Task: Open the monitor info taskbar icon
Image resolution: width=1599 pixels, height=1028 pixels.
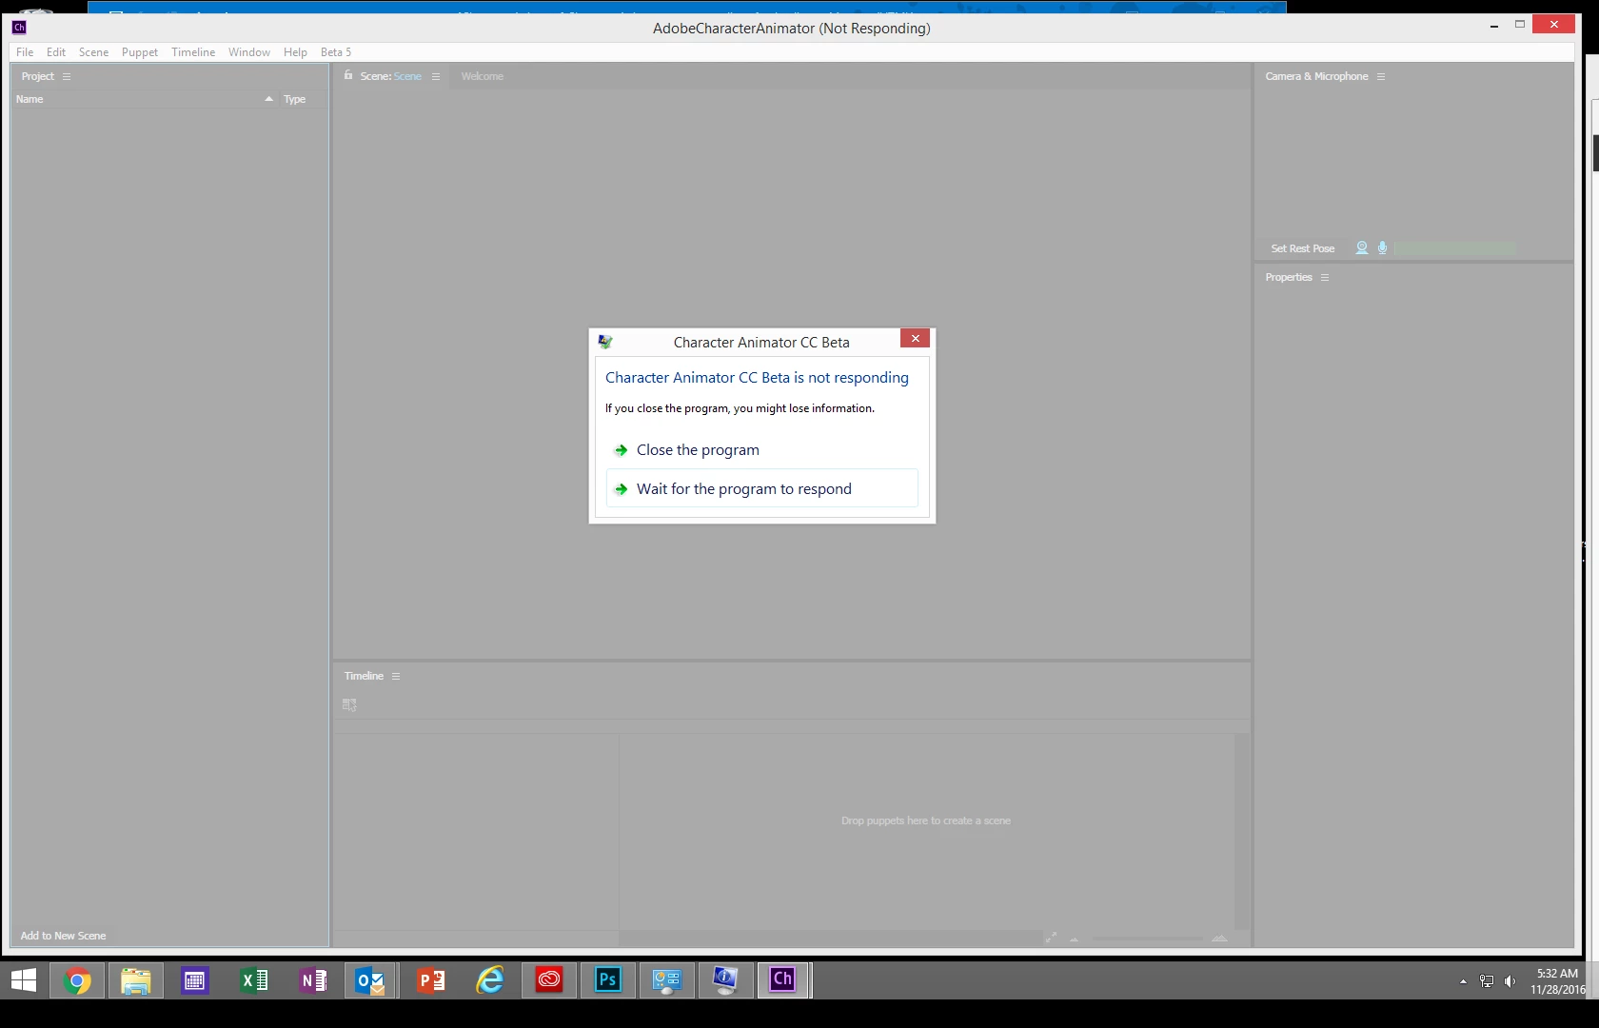Action: point(726,979)
